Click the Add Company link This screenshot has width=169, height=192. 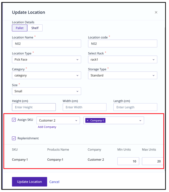coord(47,127)
